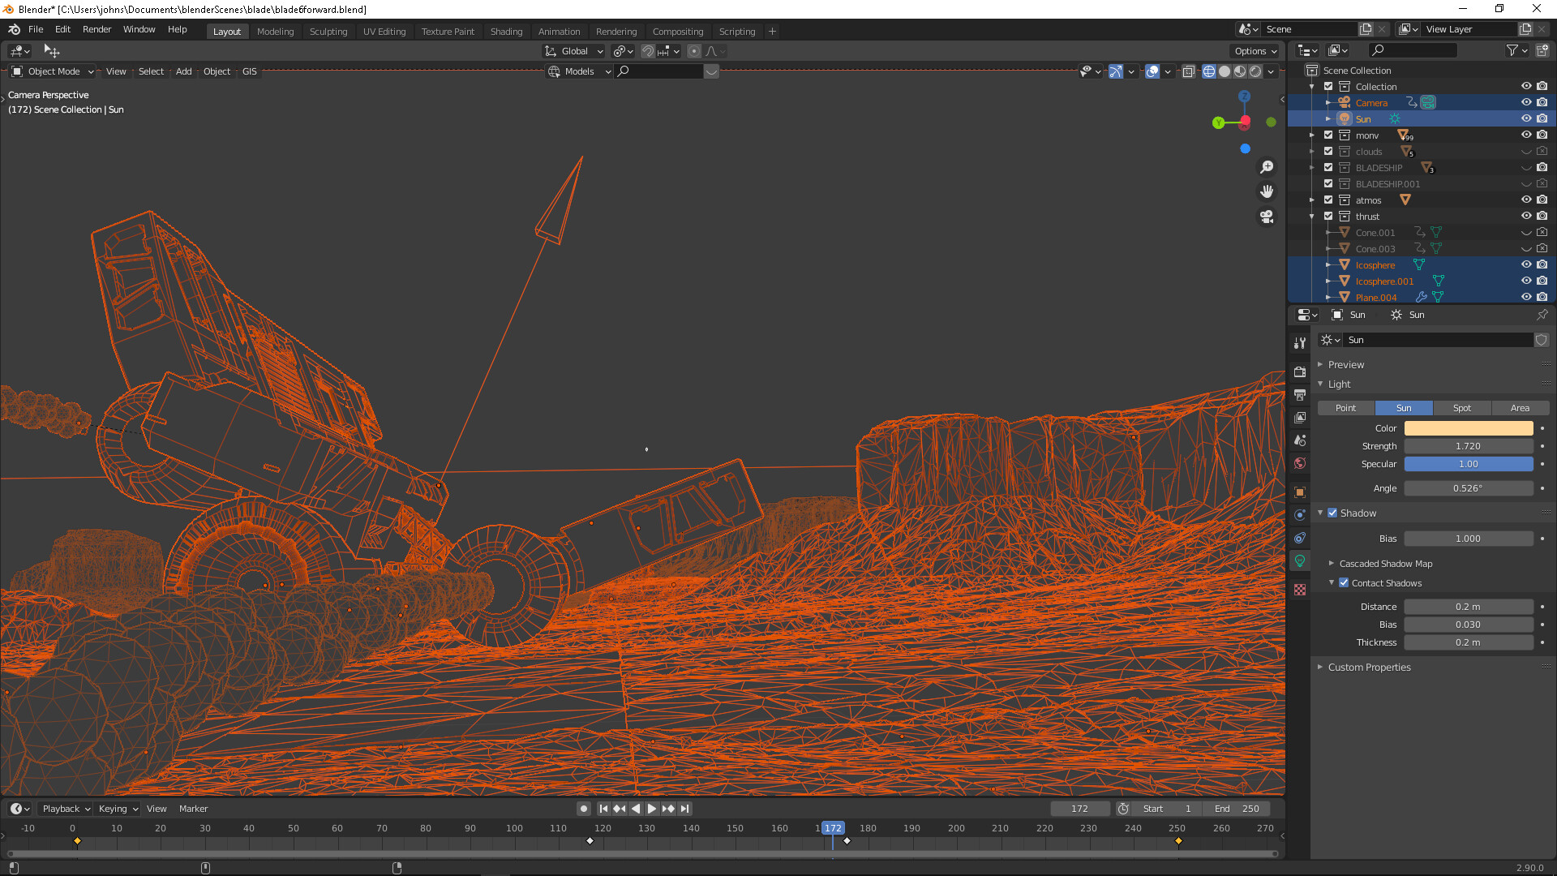Uncheck the Contact Shadows option
This screenshot has height=876, width=1557.
coord(1344,583)
